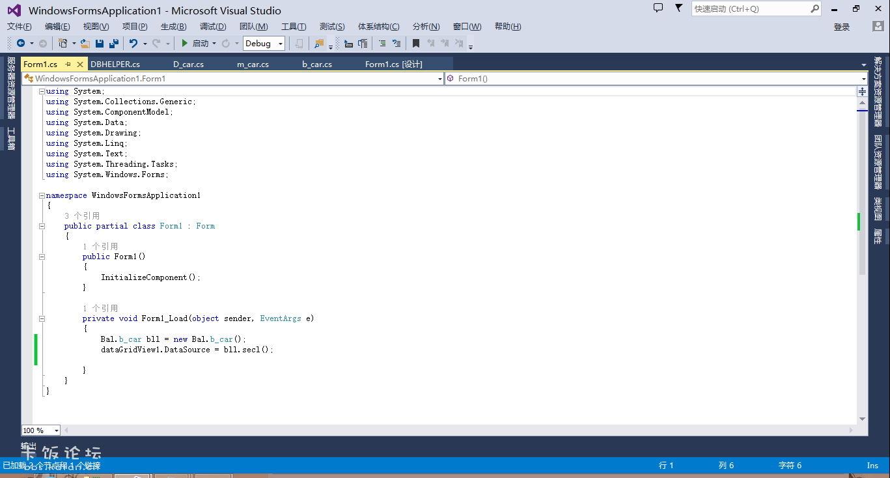
Task: Expand the 服务器资源管理器 side panel tab
Action: (x=10, y=87)
